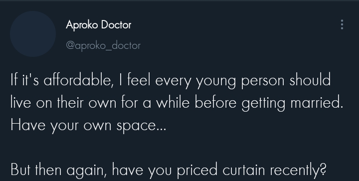Open Aproko Doctor's circular profile avatar
Screen dimensions: 359x181
coord(33,34)
